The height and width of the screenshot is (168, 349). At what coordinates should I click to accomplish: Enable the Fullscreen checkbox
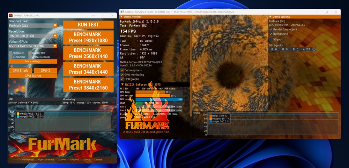tap(10, 53)
